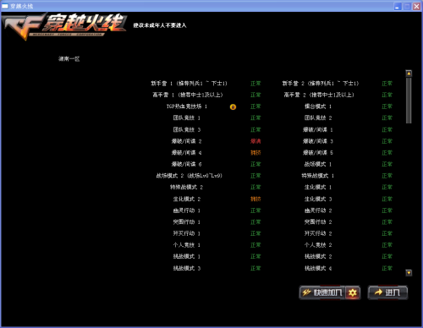Screen dimensions: 423x328
Task: Pick channel 团队竞技 1
Action: (x=187, y=118)
